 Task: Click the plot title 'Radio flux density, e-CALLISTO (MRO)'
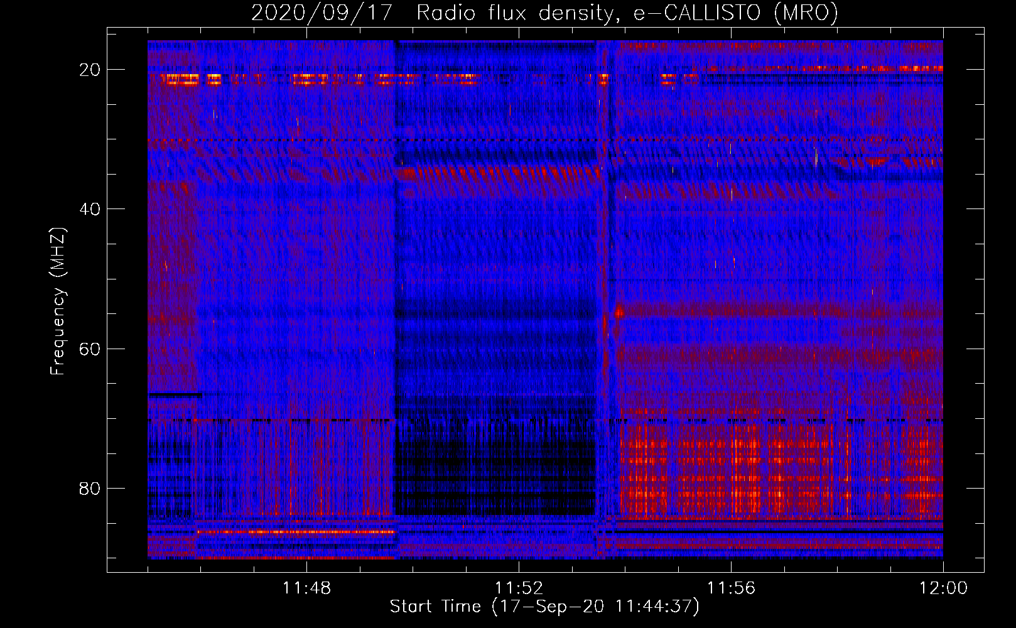click(x=627, y=13)
